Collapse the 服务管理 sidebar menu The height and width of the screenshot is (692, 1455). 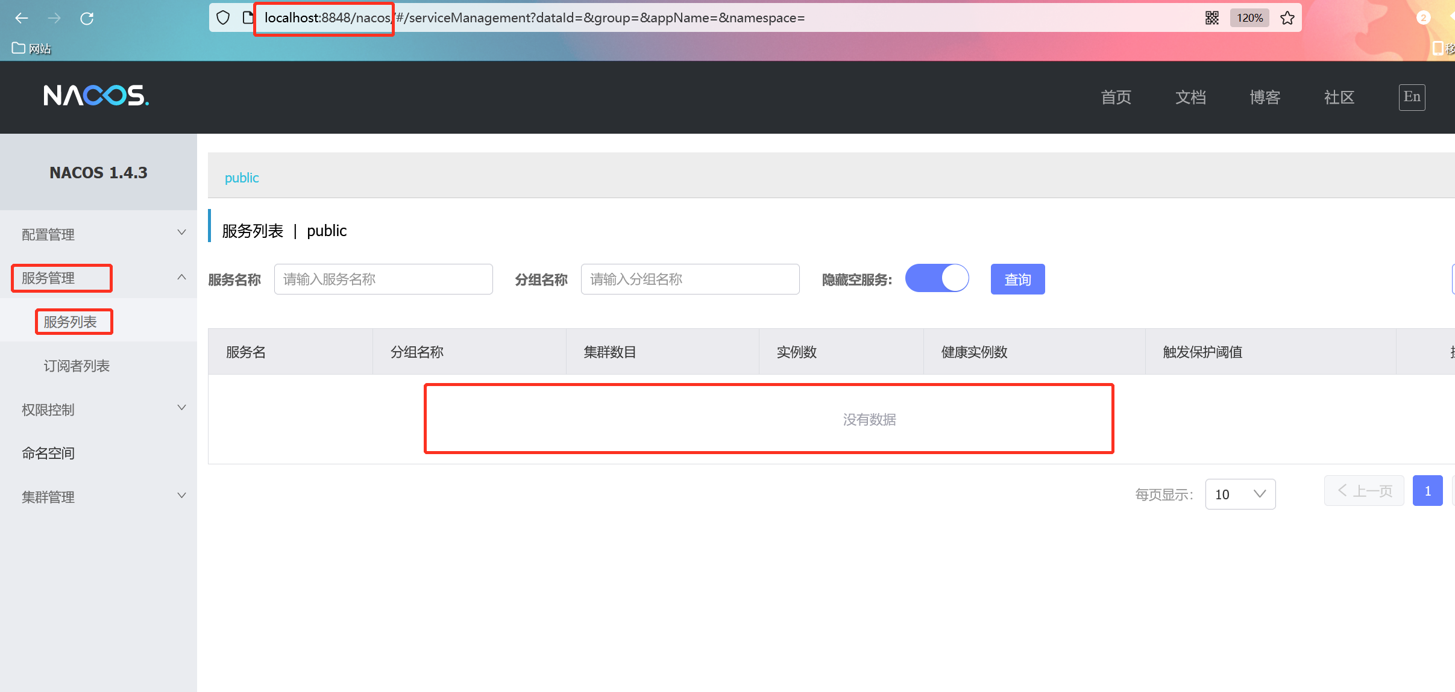(x=98, y=278)
